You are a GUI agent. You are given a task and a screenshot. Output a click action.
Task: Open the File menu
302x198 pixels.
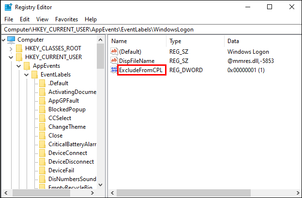coord(9,19)
